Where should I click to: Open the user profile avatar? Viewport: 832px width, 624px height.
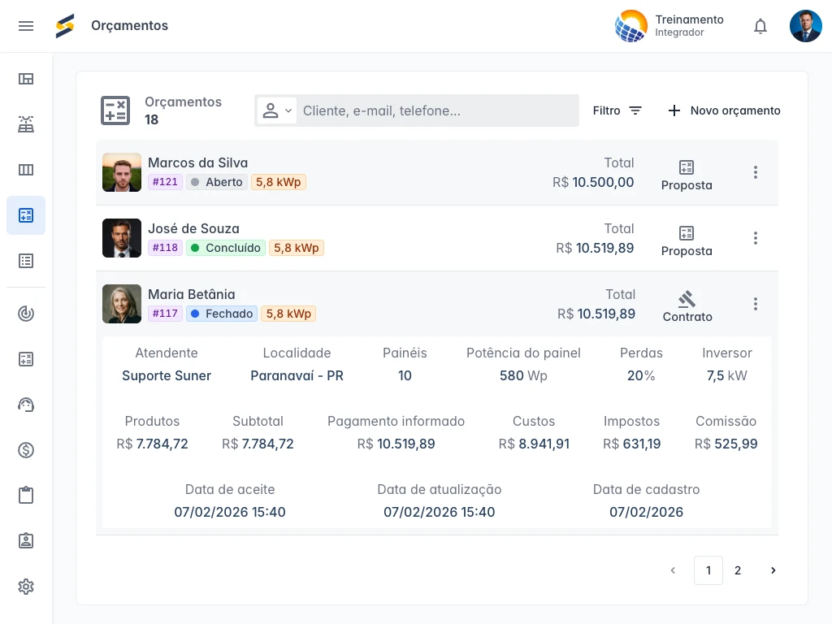[805, 26]
